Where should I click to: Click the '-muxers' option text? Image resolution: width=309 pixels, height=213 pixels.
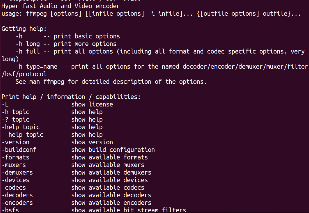(x=14, y=165)
